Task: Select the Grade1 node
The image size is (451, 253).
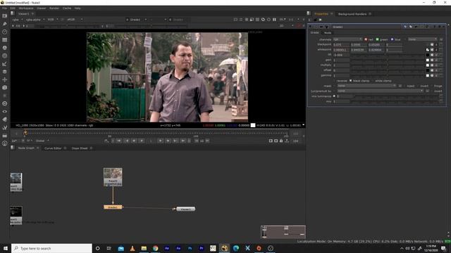Action: point(113,207)
